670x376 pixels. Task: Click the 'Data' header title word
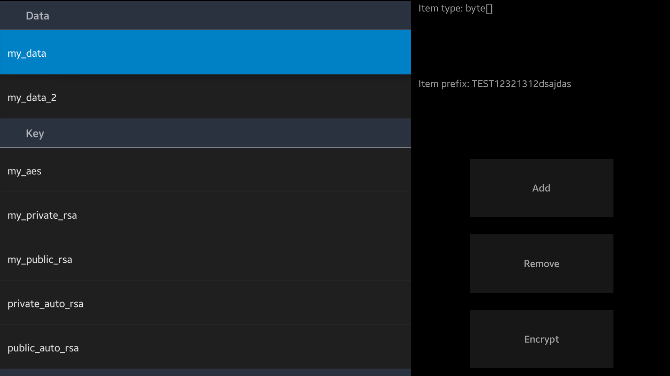[x=37, y=16]
